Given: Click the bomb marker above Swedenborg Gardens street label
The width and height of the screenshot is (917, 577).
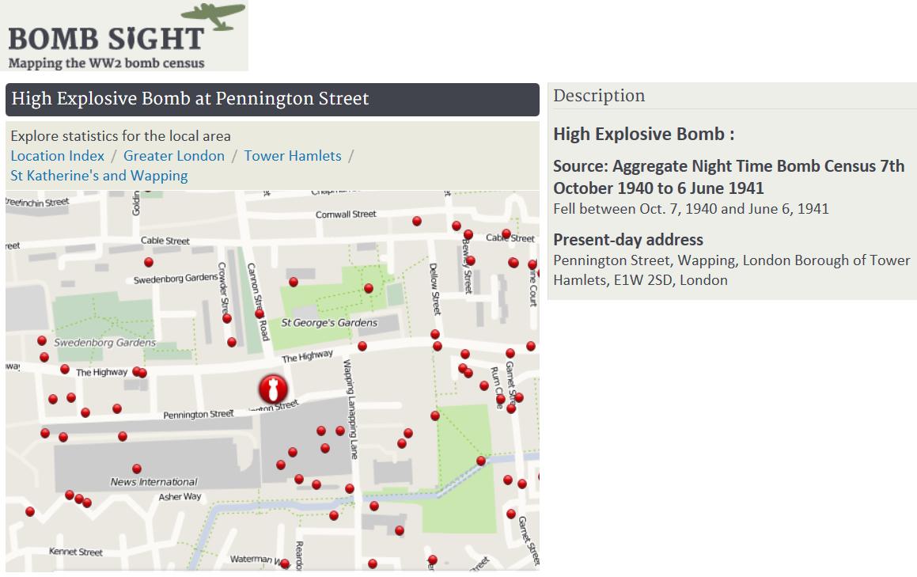Looking at the screenshot, I should pyautogui.click(x=149, y=262).
